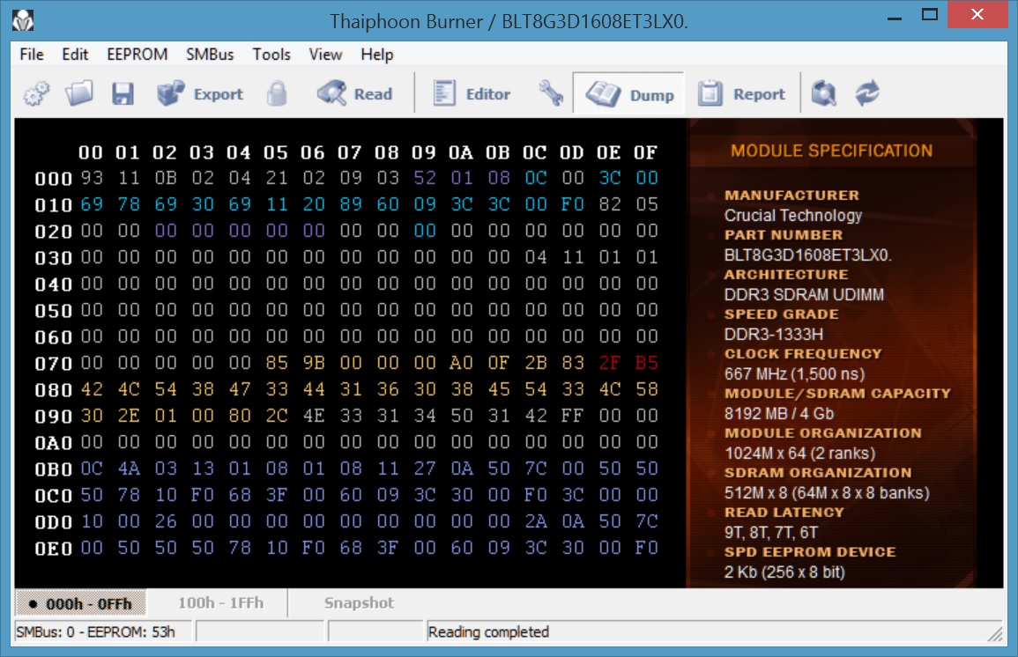
Task: Open the Report view
Action: click(x=741, y=94)
